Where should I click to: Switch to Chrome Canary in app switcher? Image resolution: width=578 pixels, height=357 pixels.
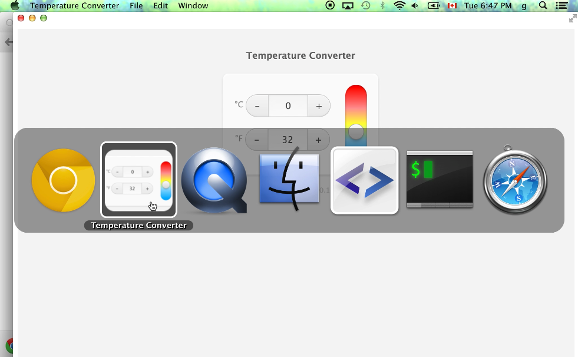click(x=63, y=180)
